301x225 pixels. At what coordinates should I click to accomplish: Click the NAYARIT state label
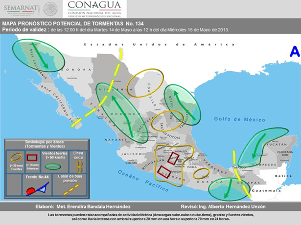click(116, 140)
